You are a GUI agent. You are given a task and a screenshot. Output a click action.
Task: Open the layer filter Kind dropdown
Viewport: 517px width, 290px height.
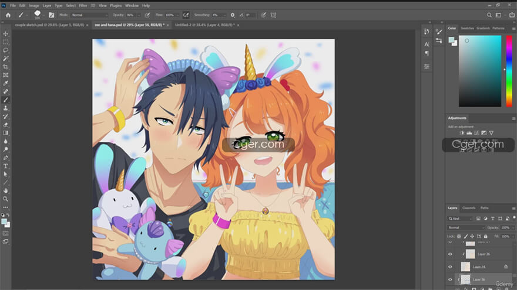[x=460, y=219]
